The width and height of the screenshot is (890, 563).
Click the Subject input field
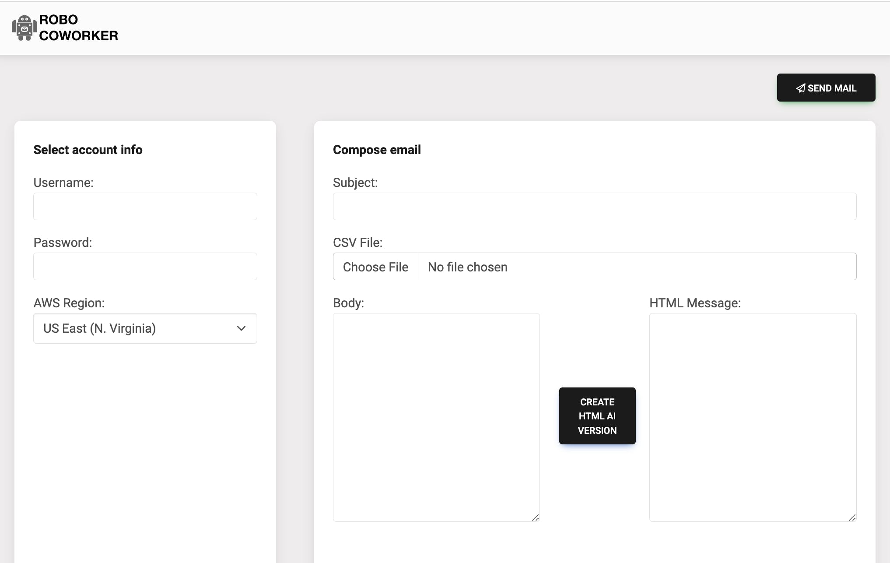tap(594, 206)
